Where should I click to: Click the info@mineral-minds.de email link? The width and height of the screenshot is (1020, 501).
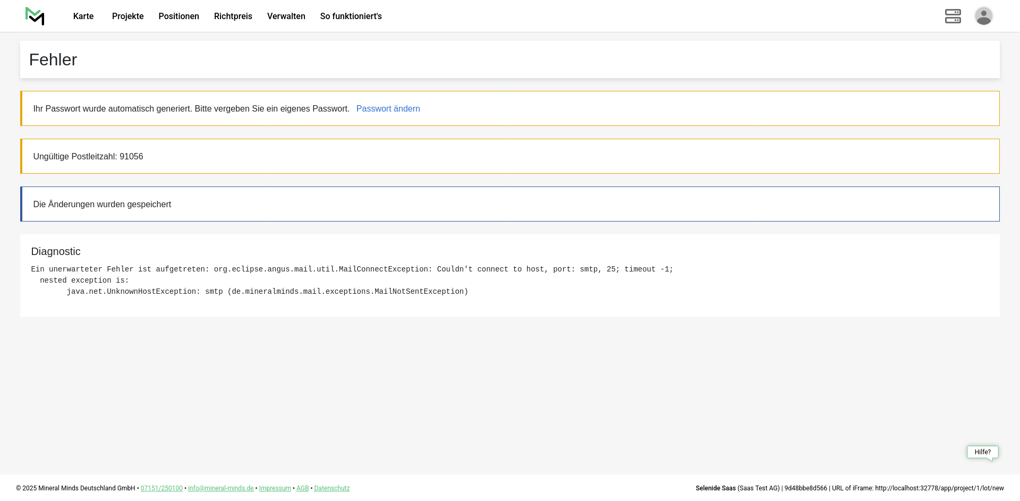[220, 488]
